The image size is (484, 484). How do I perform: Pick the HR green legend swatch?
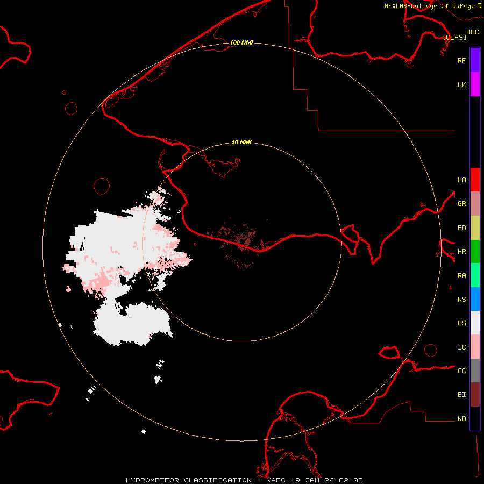pos(475,251)
